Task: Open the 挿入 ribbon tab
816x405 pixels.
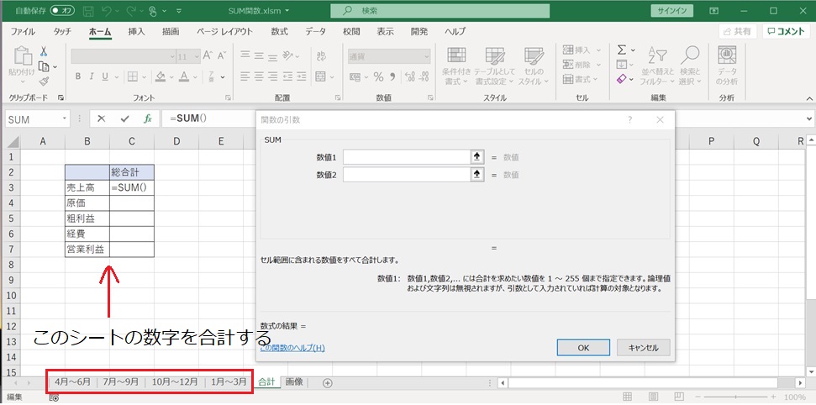Action: click(x=136, y=31)
